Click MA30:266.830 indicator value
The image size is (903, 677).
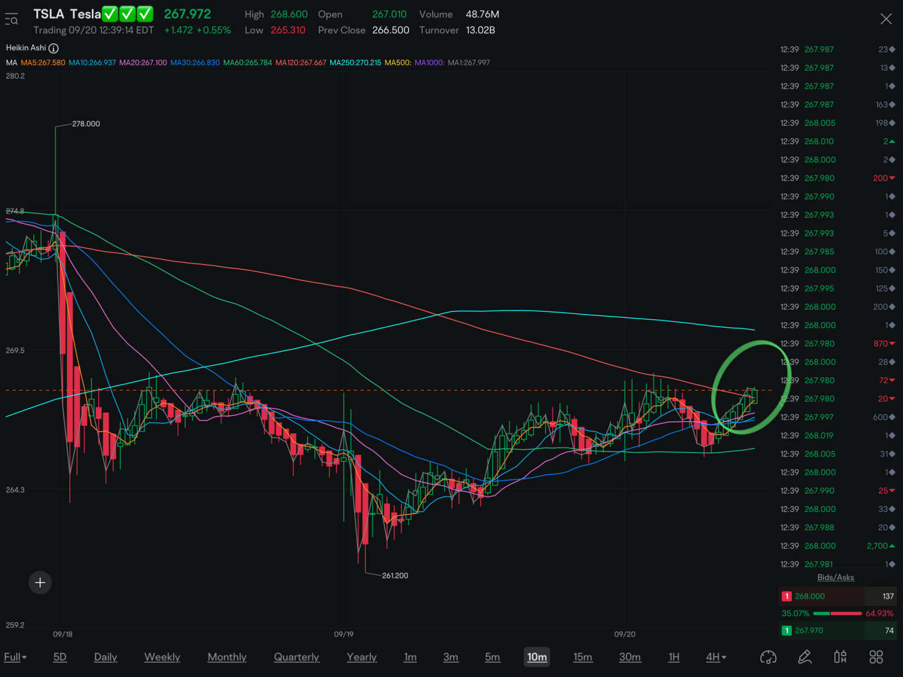tap(195, 63)
